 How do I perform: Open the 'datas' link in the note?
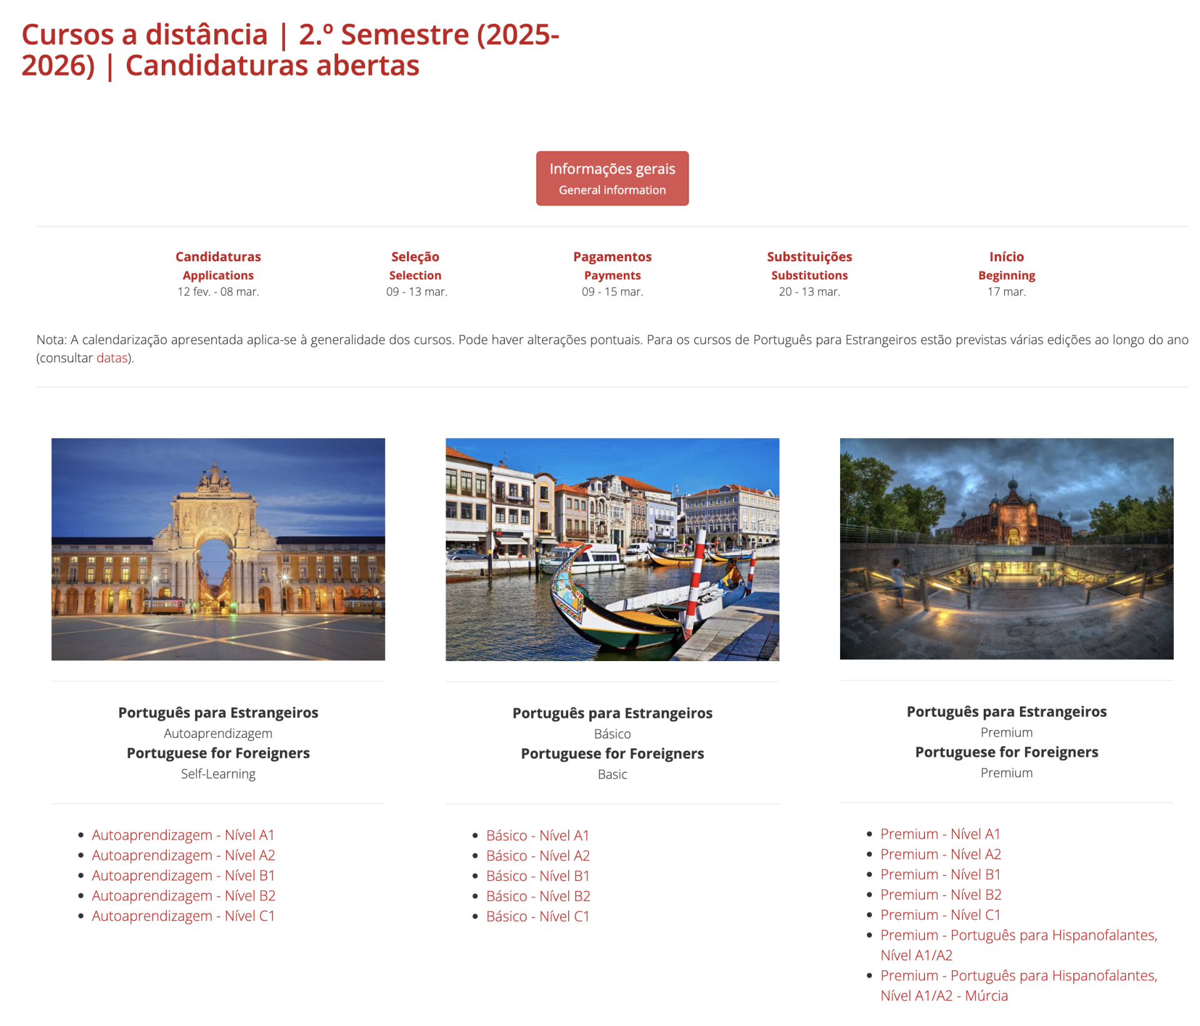coord(112,358)
